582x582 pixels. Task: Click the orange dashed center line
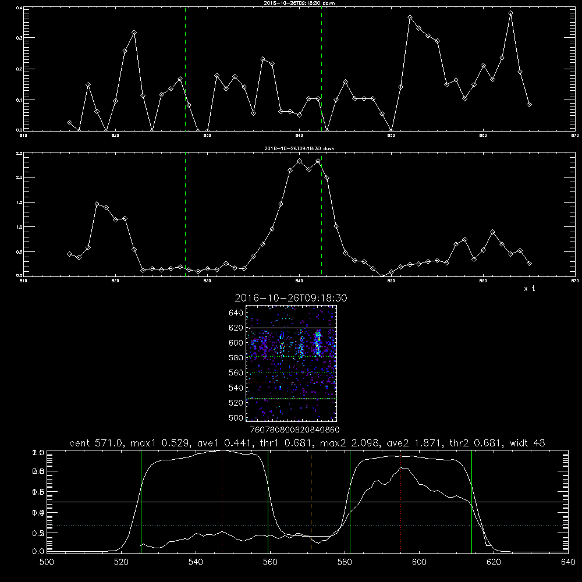[x=311, y=502]
